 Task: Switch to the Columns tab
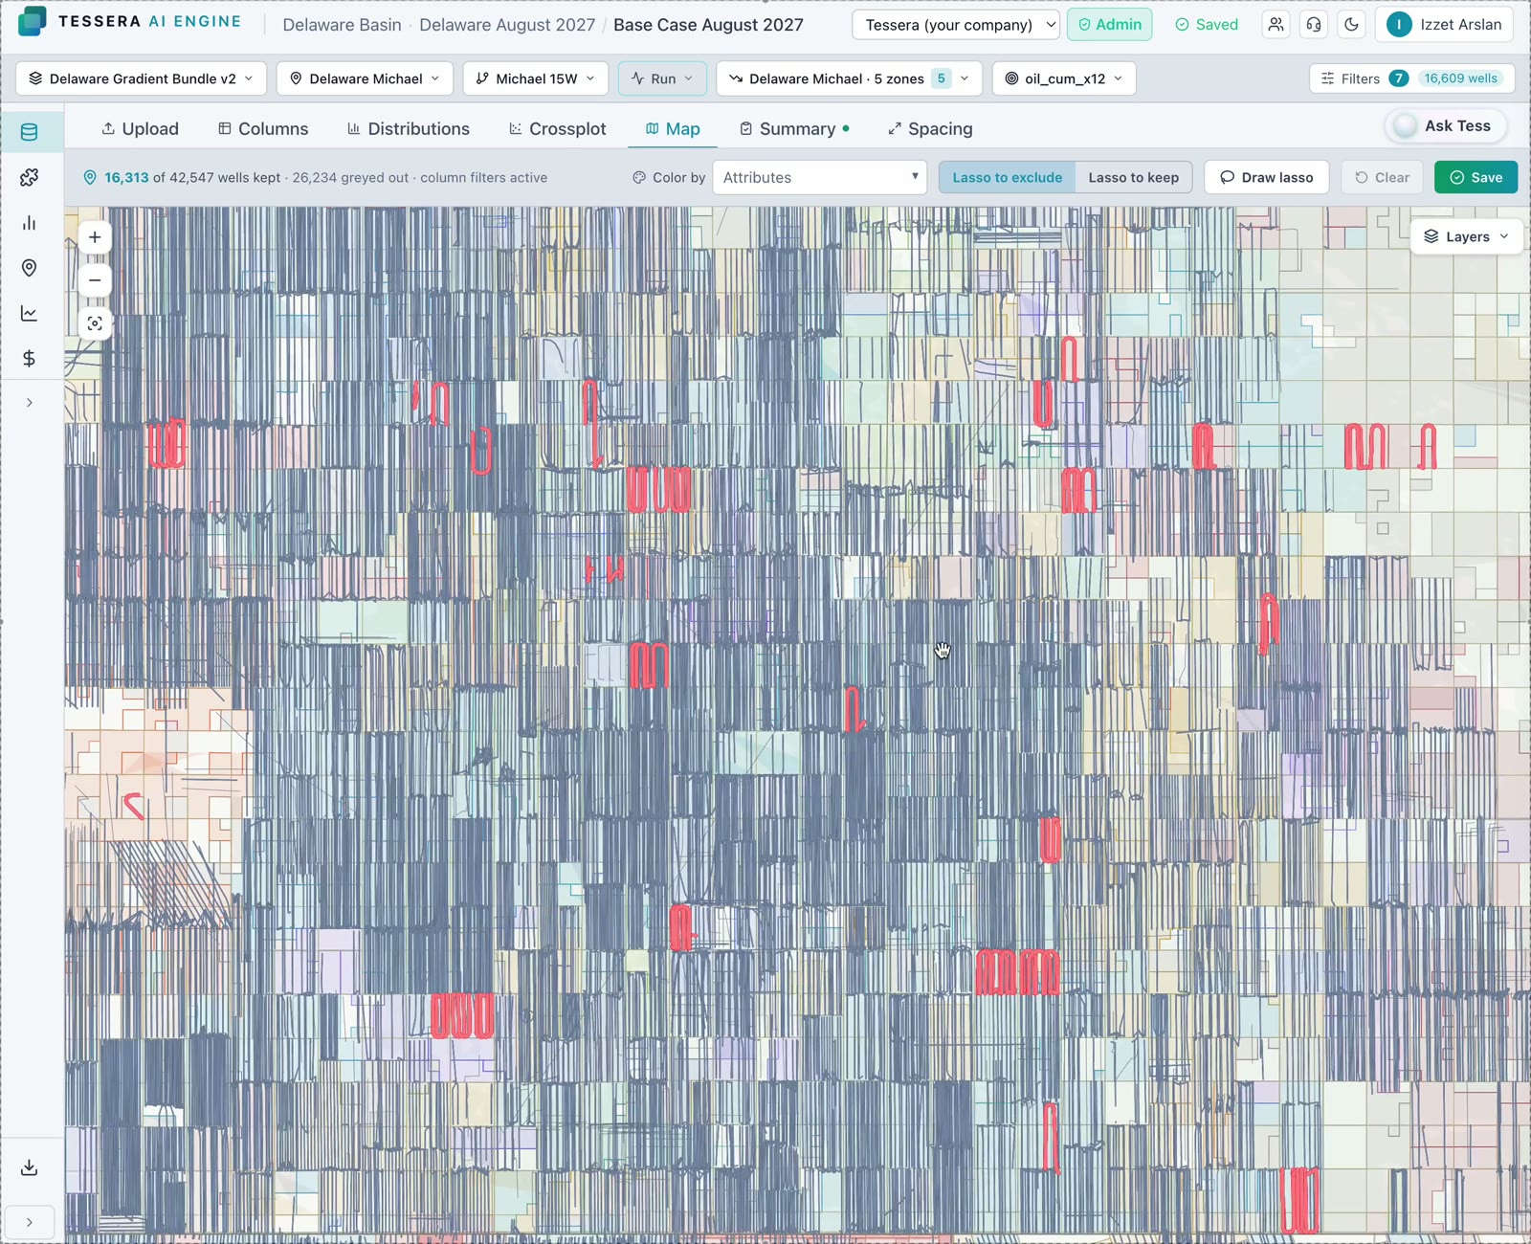[263, 128]
